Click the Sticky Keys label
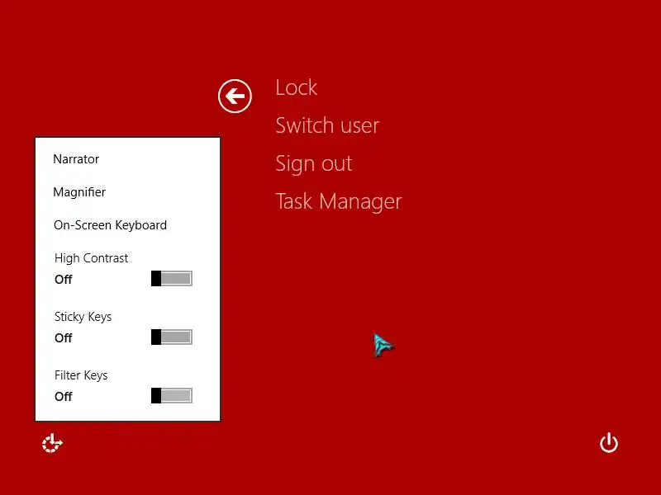 coord(83,317)
